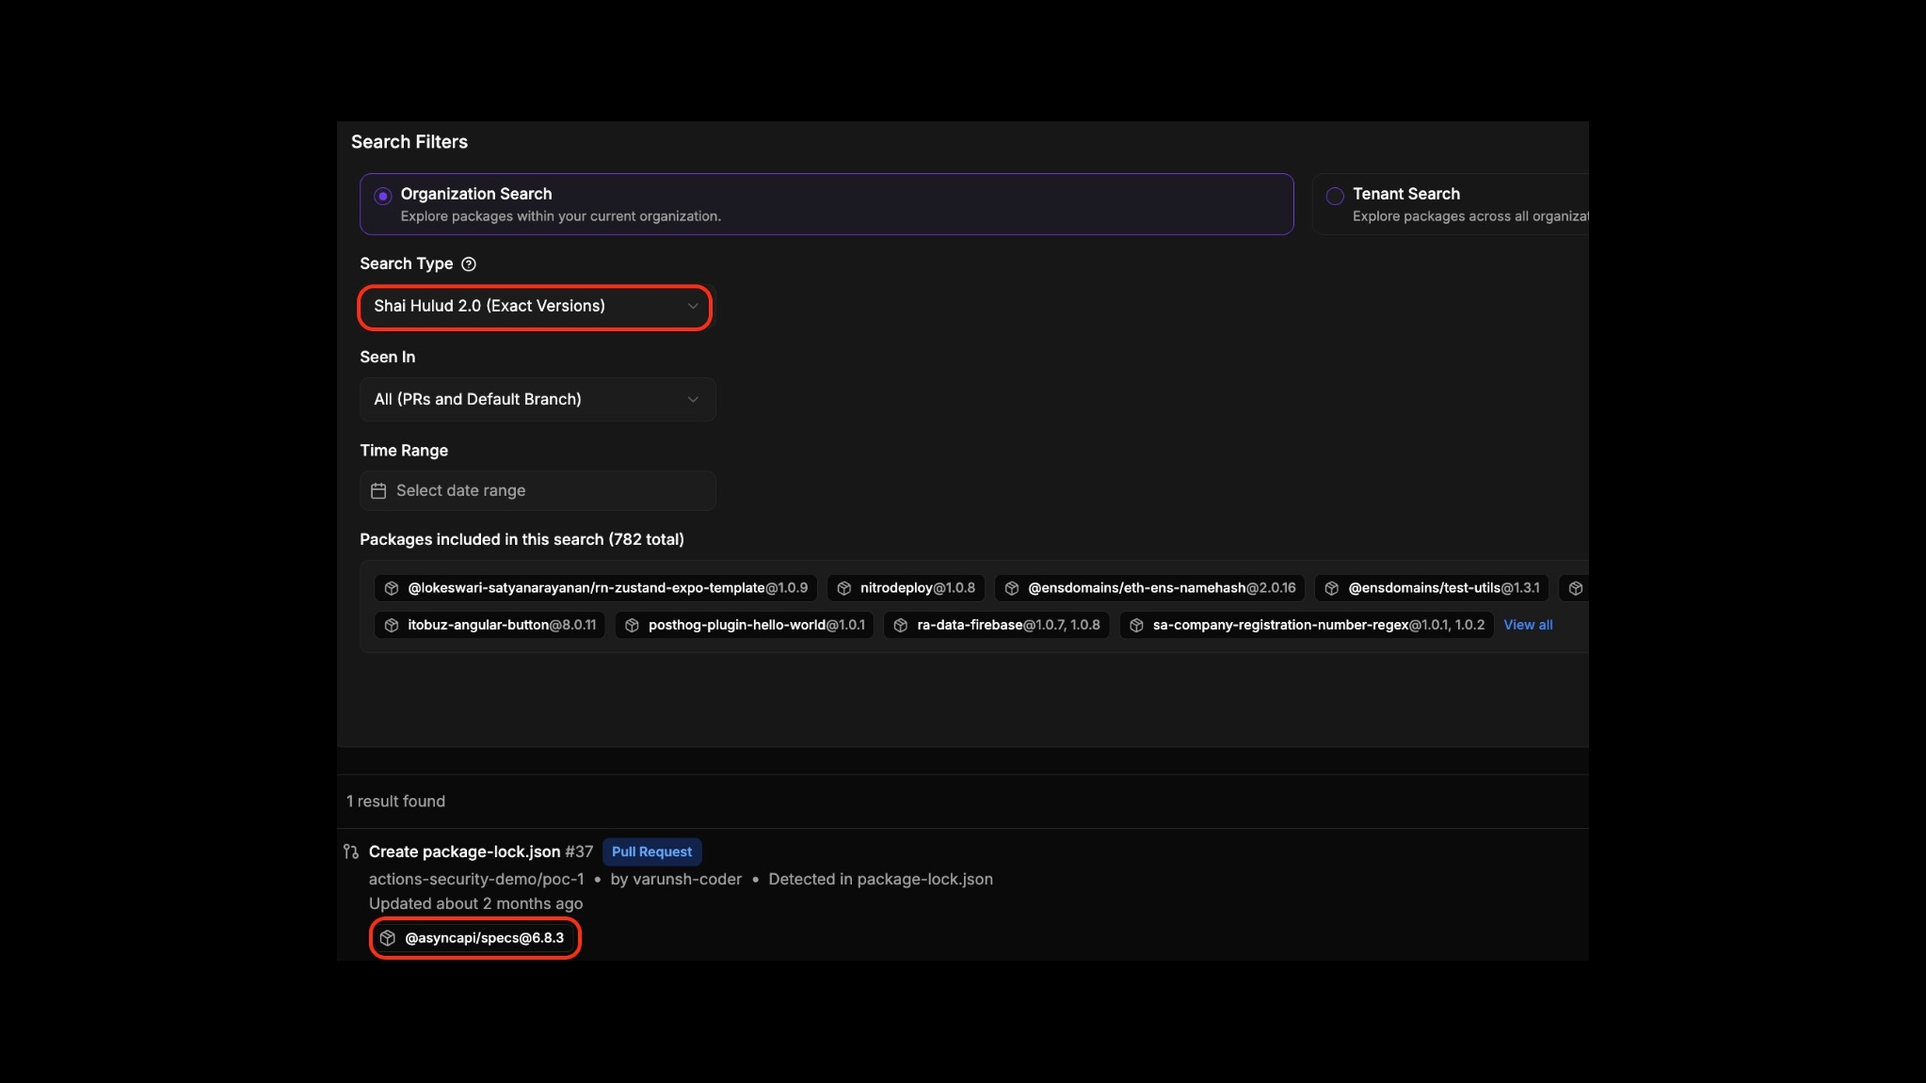Click package icon of @asyncapi/specs chip
The height and width of the screenshot is (1083, 1926).
[388, 938]
